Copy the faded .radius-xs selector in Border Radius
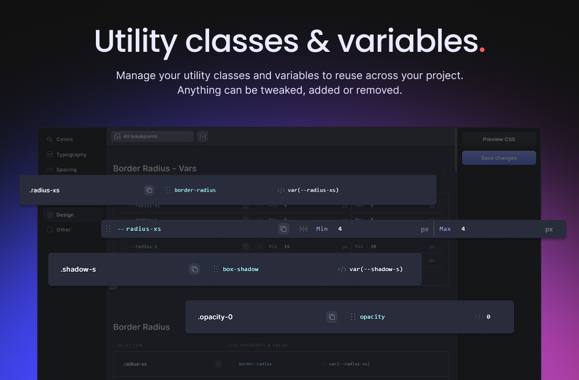The width and height of the screenshot is (579, 380). tap(218, 364)
